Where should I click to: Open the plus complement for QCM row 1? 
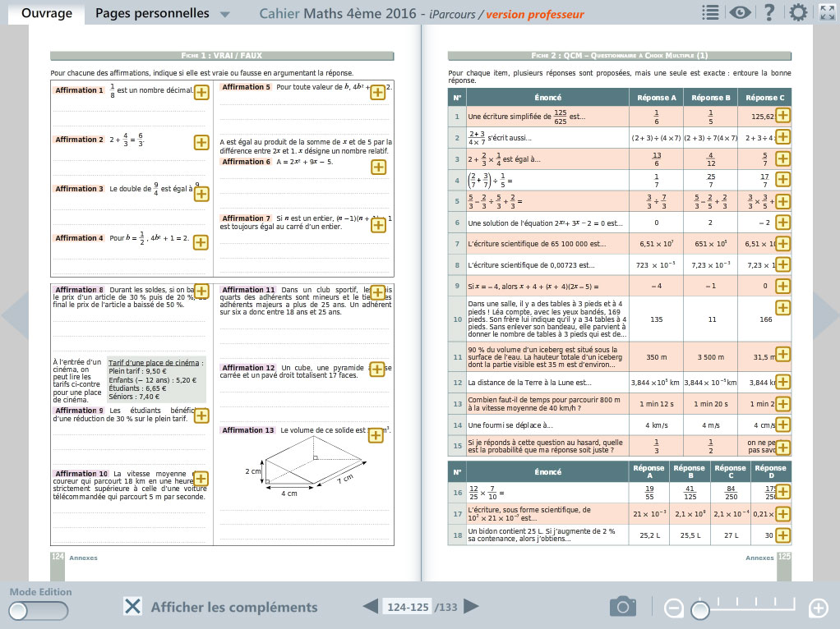point(782,115)
